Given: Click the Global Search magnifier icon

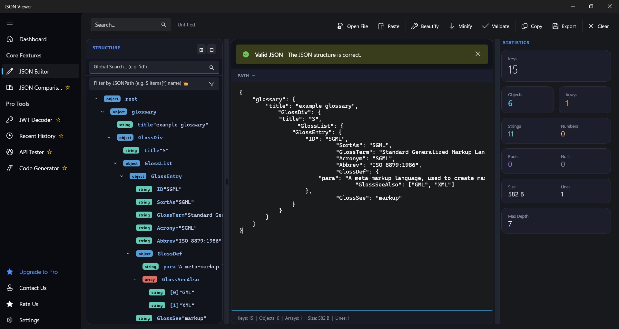Looking at the screenshot, I should pos(211,67).
